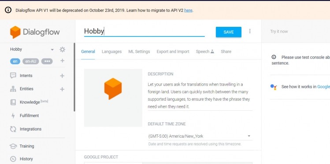Click the Intents speech bubble icon
330x164 pixels.
click(13, 76)
